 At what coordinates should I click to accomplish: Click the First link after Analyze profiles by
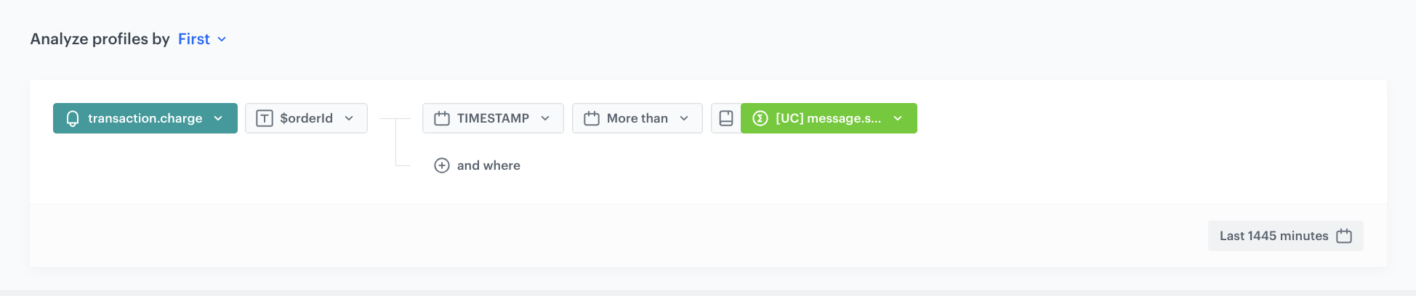(193, 39)
